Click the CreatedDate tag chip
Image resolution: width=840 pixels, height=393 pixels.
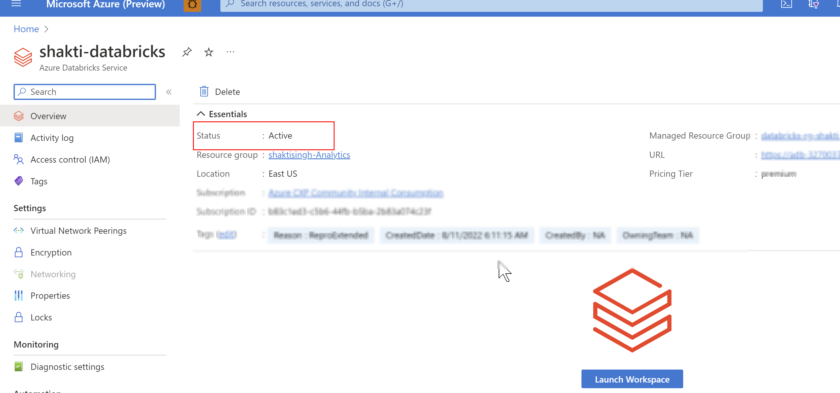tap(457, 235)
